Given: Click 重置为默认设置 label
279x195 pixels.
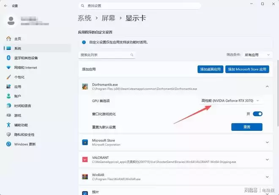Looking at the screenshot, I should 104,127.
